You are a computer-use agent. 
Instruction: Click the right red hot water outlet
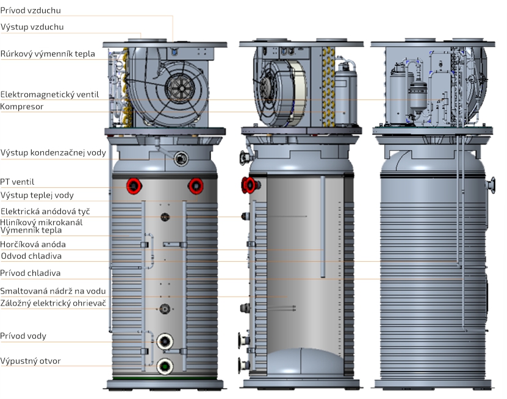click(x=196, y=186)
